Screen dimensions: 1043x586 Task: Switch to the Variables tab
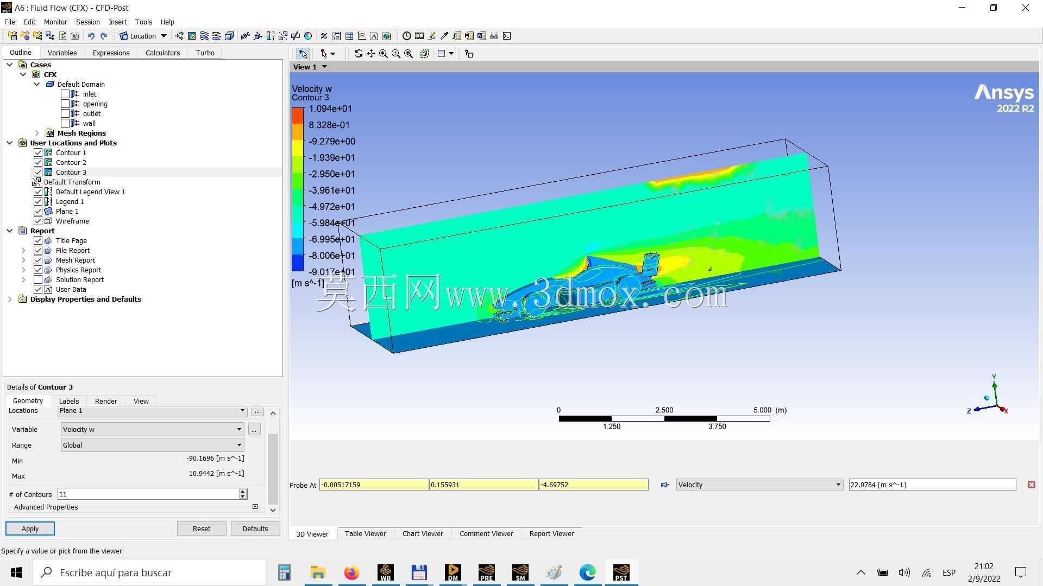pyautogui.click(x=62, y=53)
